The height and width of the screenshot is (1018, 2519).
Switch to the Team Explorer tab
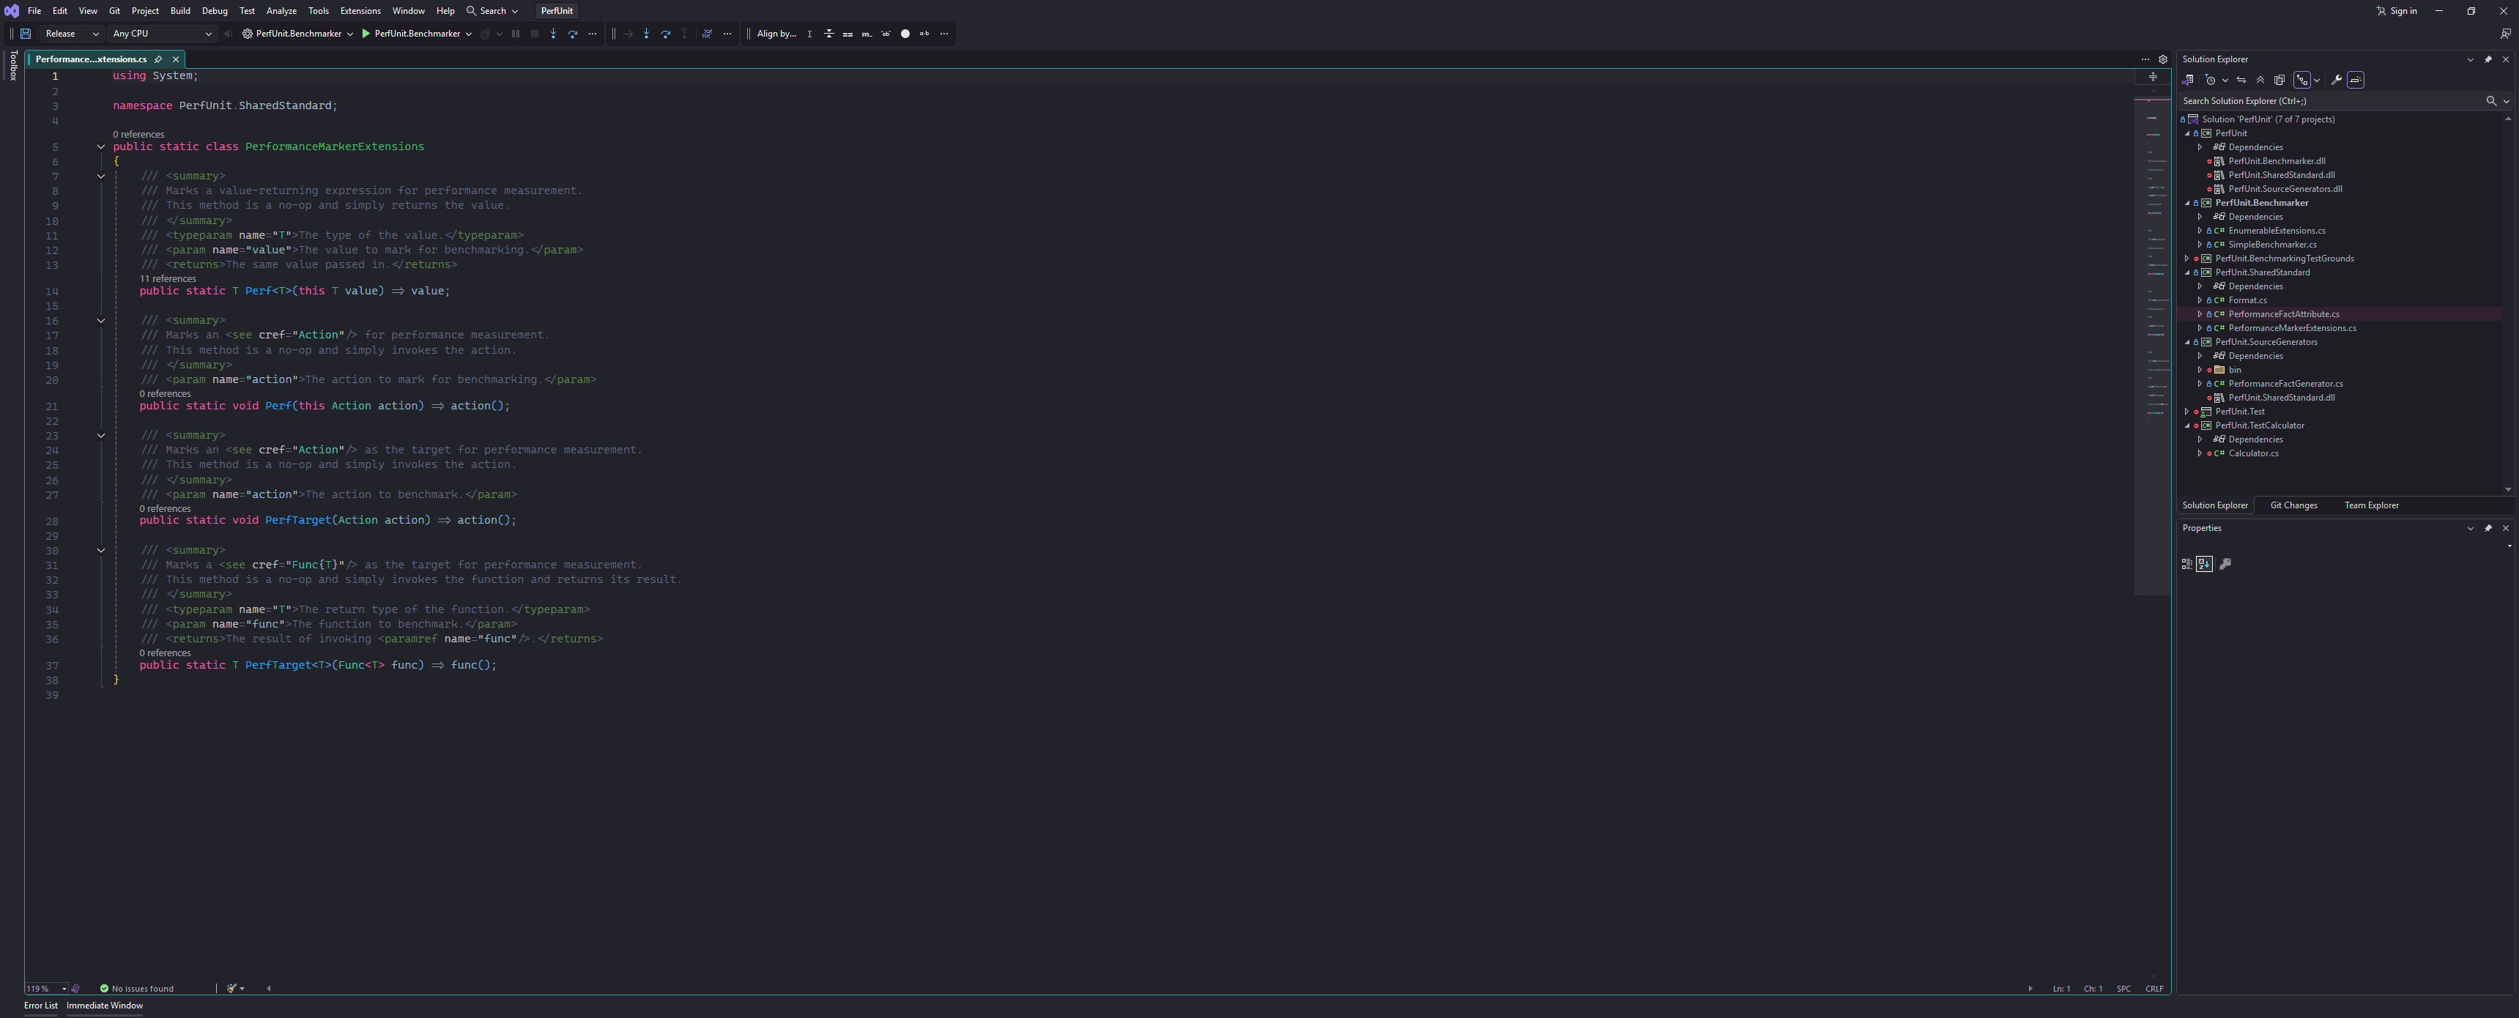click(x=2370, y=505)
